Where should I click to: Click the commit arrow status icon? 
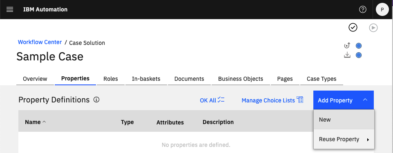[347, 46]
